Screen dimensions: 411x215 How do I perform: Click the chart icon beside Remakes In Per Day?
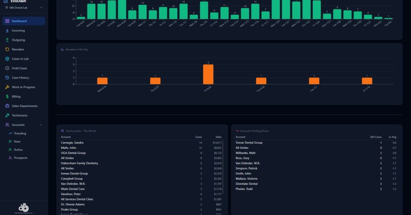click(x=62, y=49)
